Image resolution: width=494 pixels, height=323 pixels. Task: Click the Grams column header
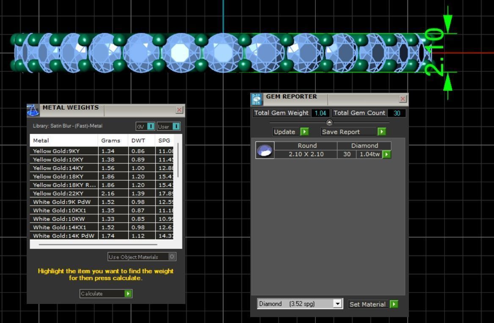[113, 141]
